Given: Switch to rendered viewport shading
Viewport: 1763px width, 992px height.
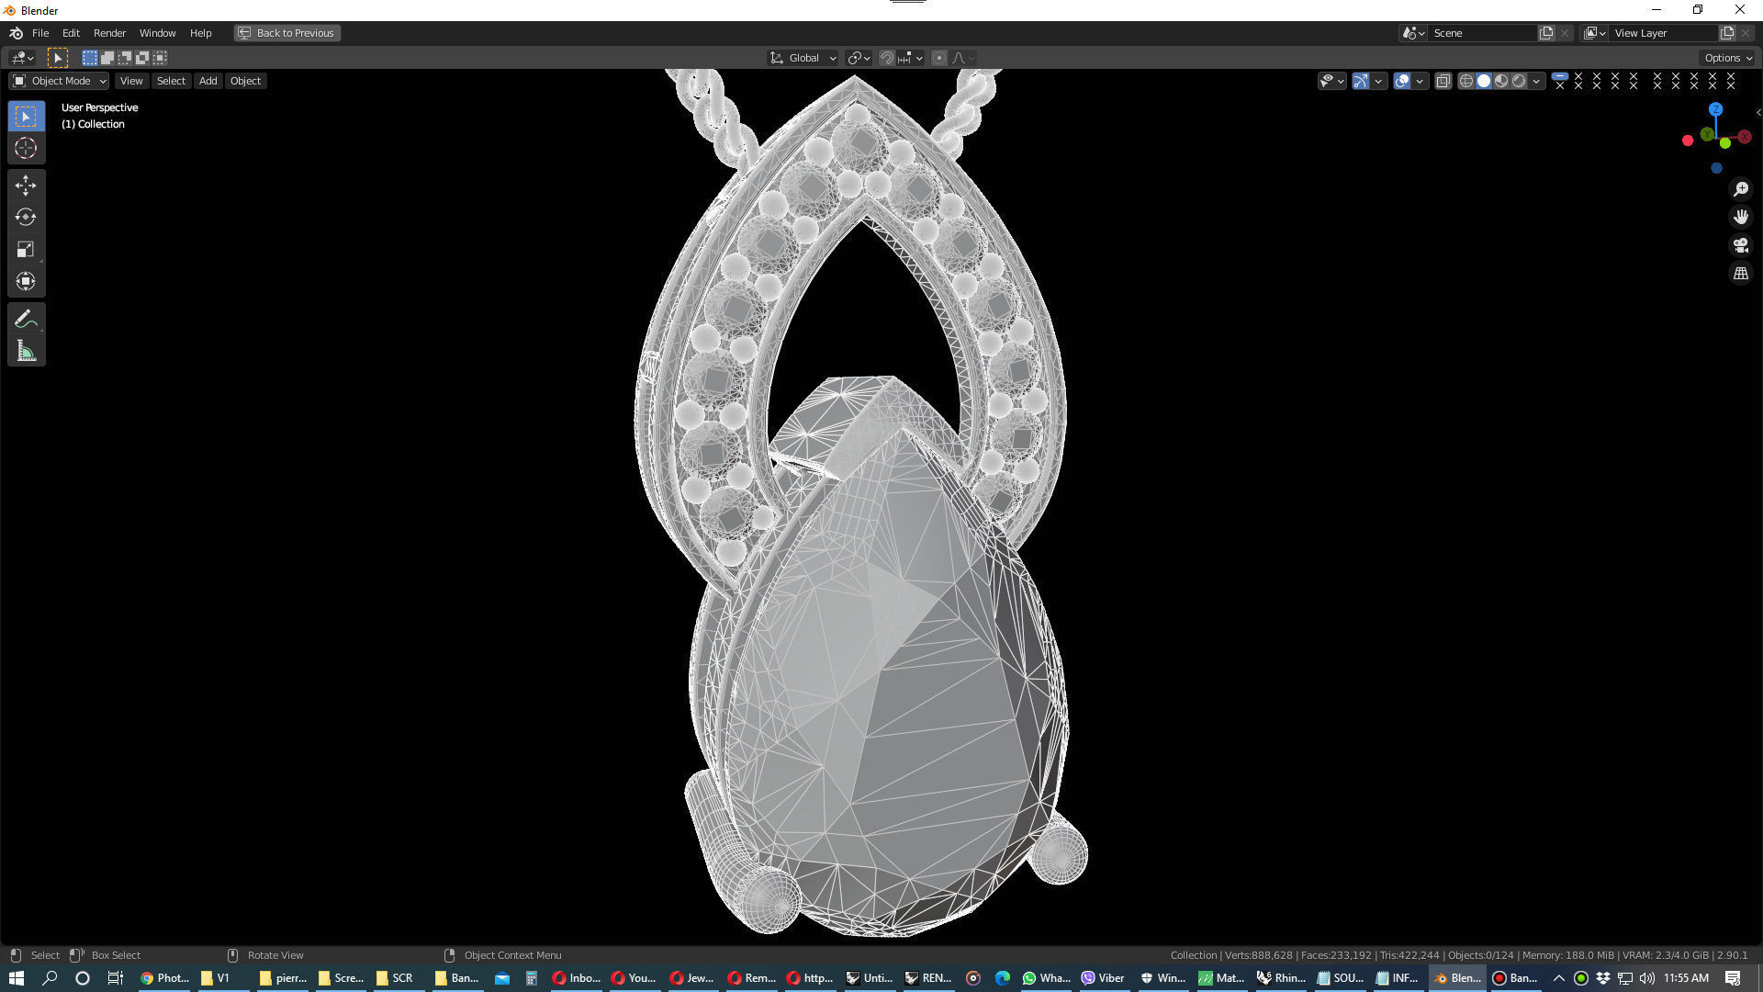Looking at the screenshot, I should coord(1519,81).
